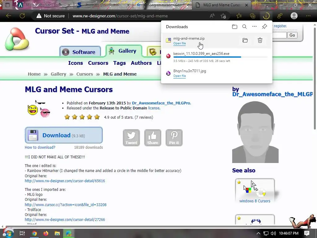Click the volume icon in system tray

pyautogui.click(x=273, y=233)
